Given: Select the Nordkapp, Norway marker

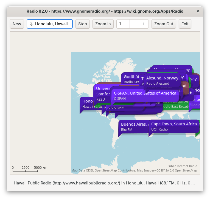Looking at the screenshot, I should click(172, 68).
